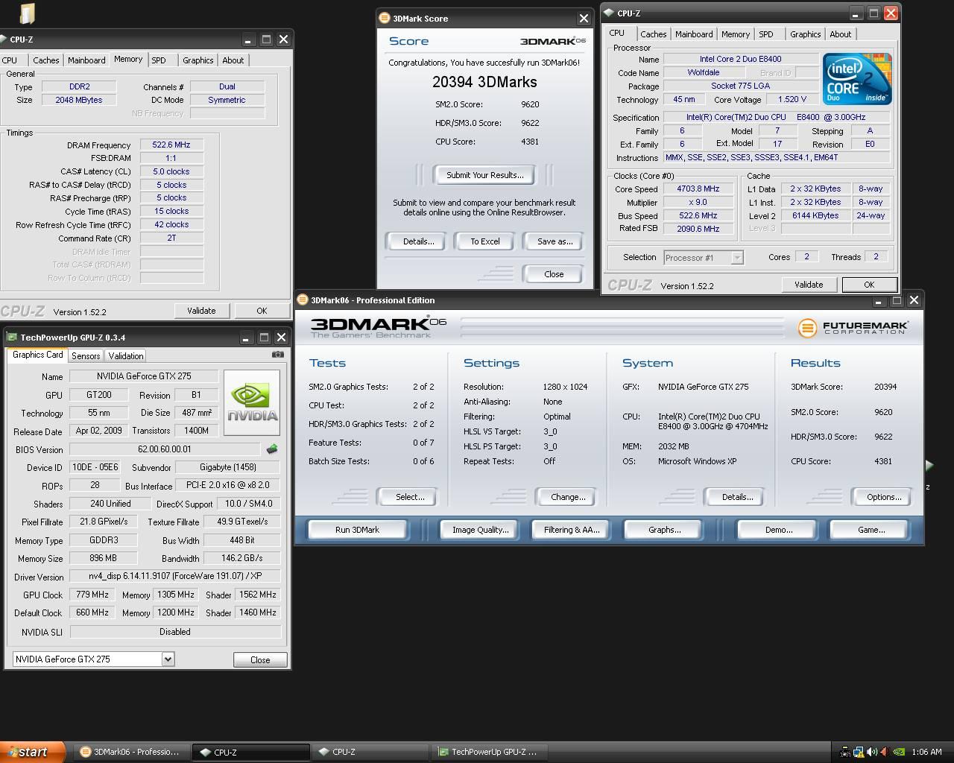Click the BIOS save chip icon in GPU-Z

click(x=272, y=449)
